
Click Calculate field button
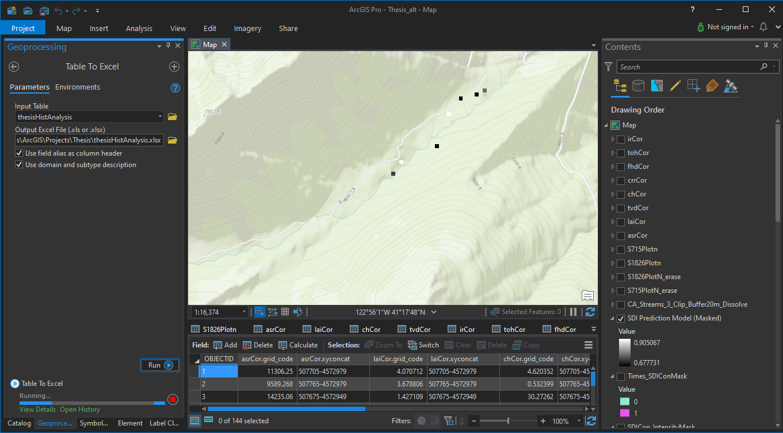[x=298, y=345]
